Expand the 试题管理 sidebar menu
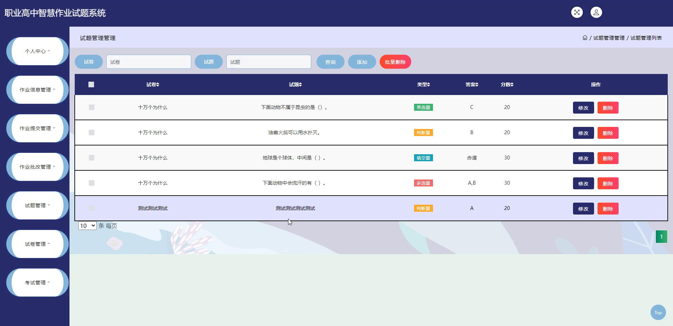This screenshot has width=673, height=326. [x=38, y=205]
